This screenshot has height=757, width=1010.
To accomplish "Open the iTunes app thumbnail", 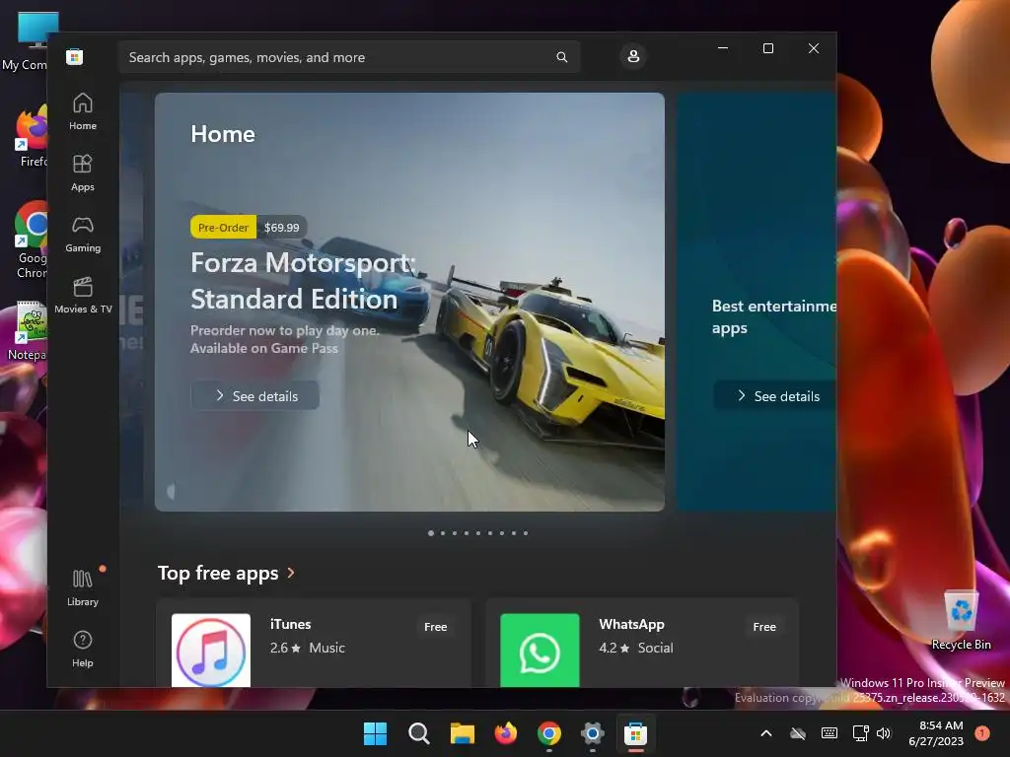I will tap(211, 651).
